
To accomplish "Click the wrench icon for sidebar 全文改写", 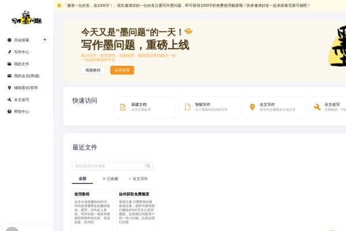I will point(9,100).
